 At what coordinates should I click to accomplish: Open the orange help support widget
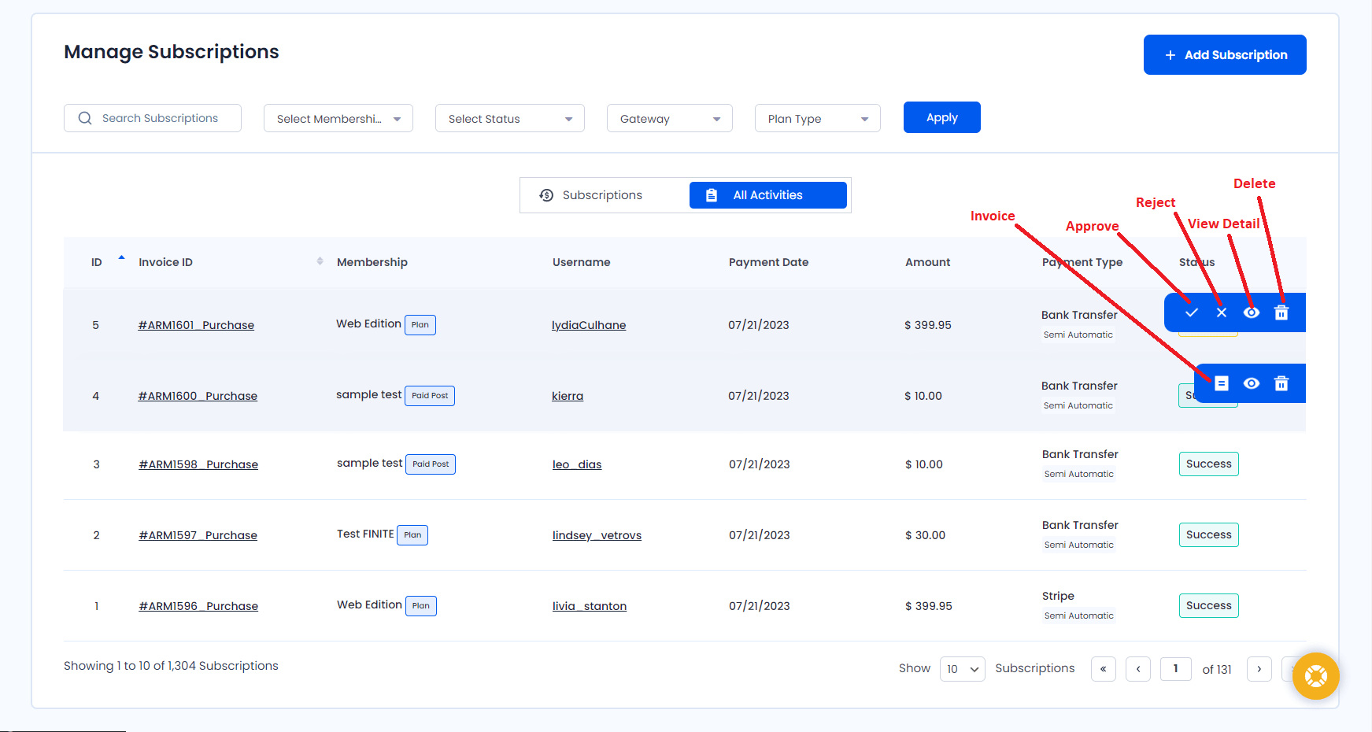point(1315,675)
